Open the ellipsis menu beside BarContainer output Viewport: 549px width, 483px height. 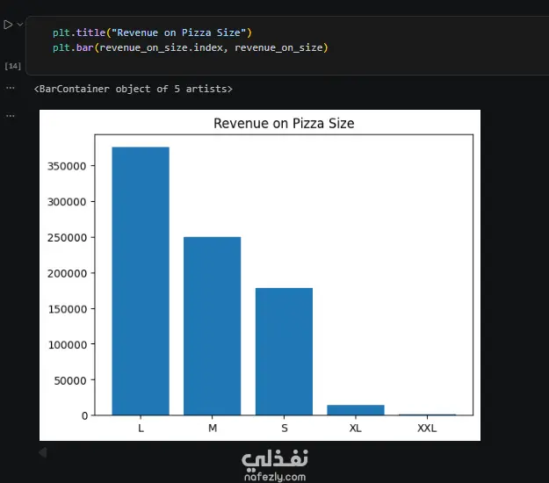click(11, 88)
